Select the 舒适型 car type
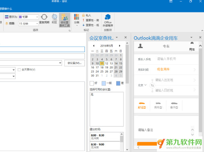The height and width of the screenshot is (152, 204). click(142, 105)
